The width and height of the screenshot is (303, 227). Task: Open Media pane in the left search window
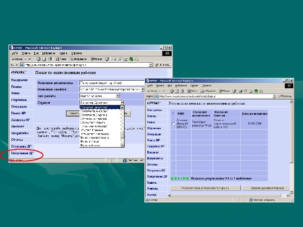[96, 59]
